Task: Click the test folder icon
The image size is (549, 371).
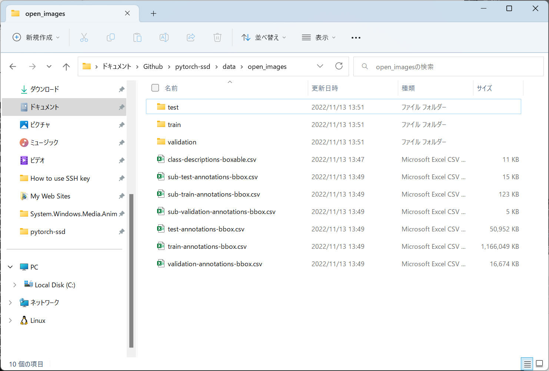Action: tap(161, 107)
